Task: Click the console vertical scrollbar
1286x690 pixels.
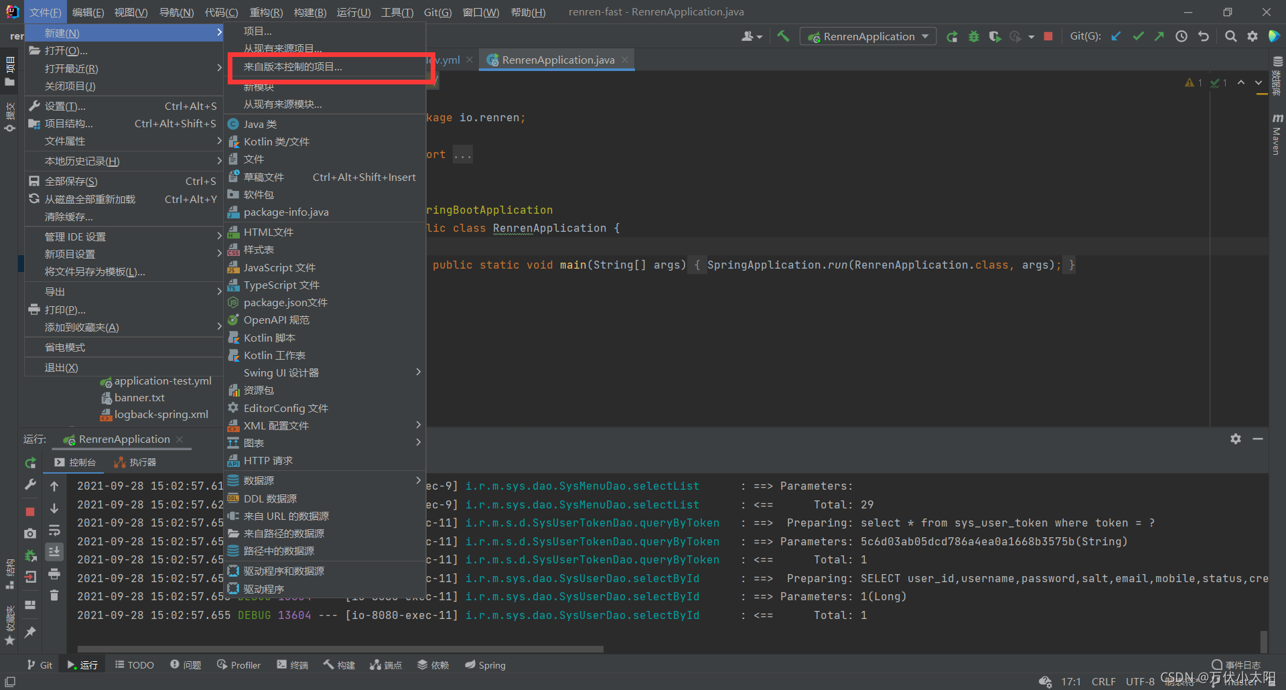Action: [1263, 640]
